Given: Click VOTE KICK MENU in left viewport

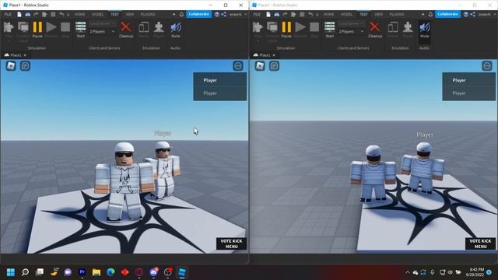Looking at the screenshot, I should click(x=232, y=243).
